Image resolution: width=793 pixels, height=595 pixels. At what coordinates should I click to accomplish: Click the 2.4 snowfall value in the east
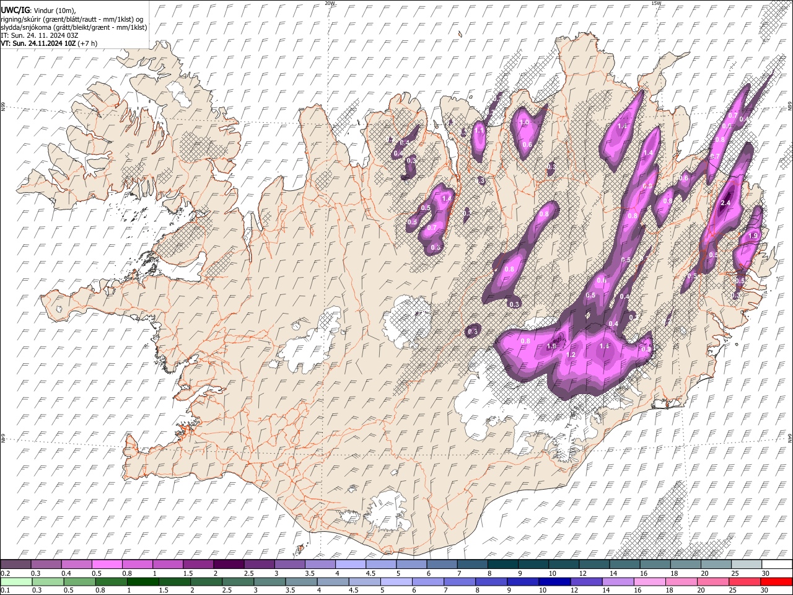tap(727, 203)
